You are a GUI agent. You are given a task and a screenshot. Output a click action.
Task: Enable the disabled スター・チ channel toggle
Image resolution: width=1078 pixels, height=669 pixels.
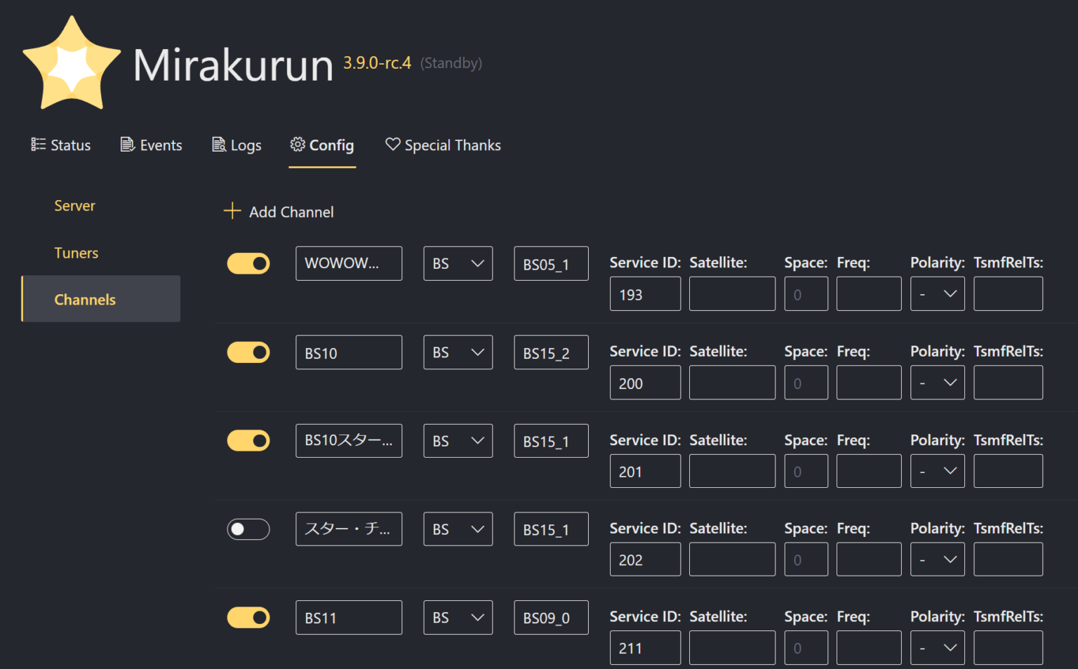(248, 529)
